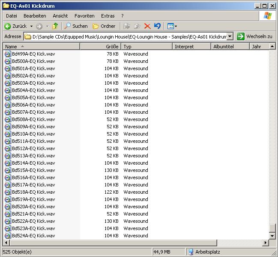Open the ? help menu
The width and height of the screenshot is (278, 257).
pos(123,16)
